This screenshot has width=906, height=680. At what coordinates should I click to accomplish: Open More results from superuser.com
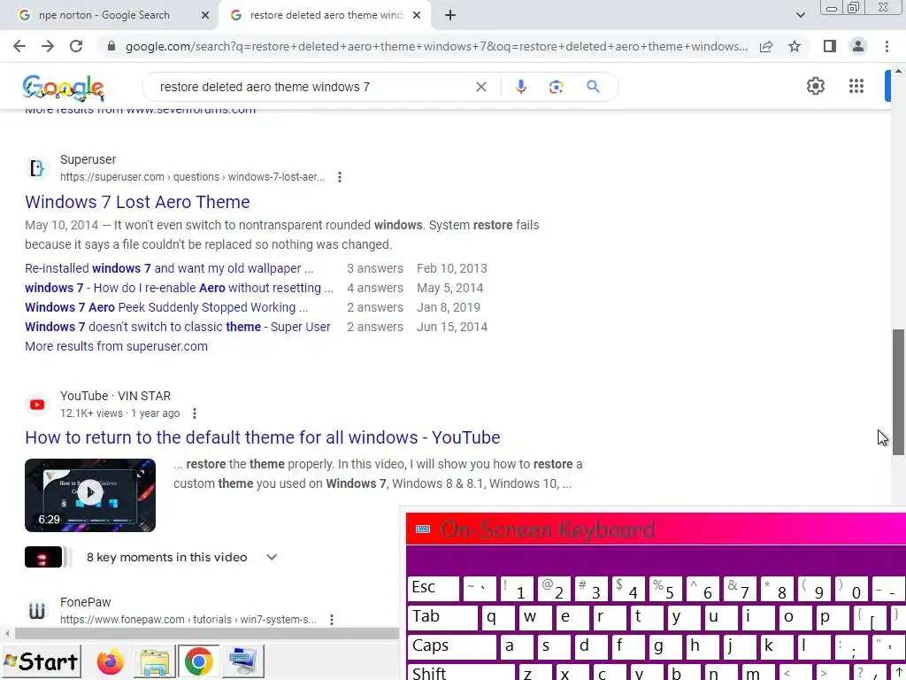click(116, 346)
